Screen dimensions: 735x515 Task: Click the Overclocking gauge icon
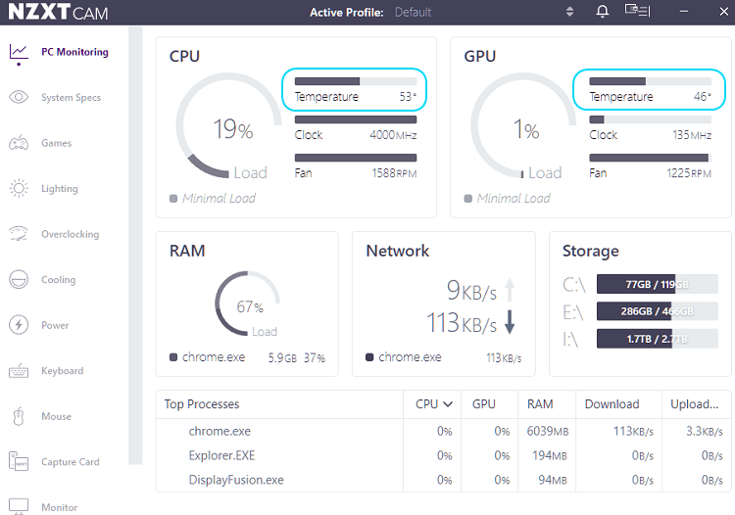19,234
